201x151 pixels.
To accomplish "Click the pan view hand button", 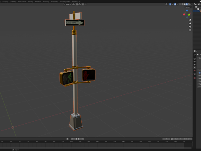I will [190, 23].
